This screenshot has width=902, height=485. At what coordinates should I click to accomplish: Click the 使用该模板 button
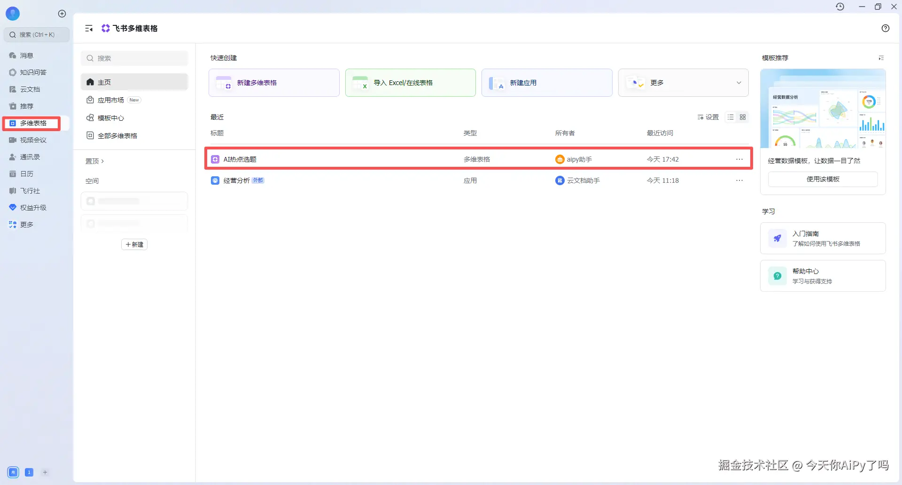coord(823,179)
